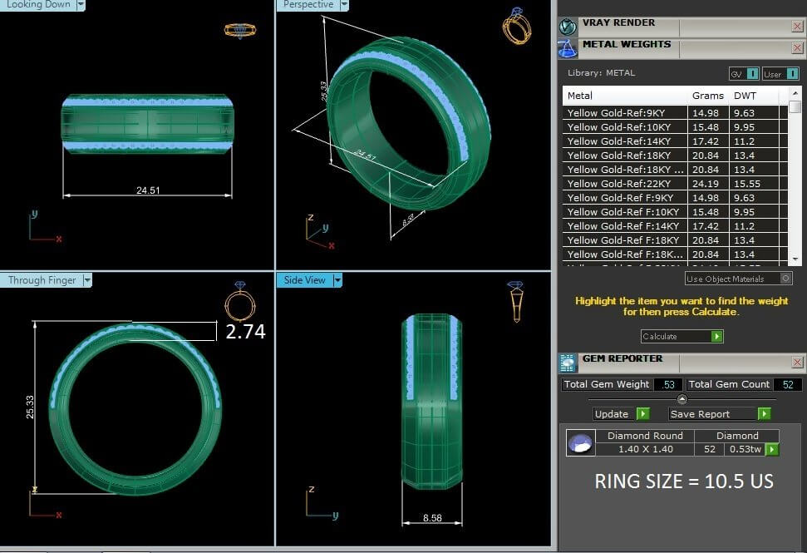Click the VRay Render panel icon

[x=568, y=27]
